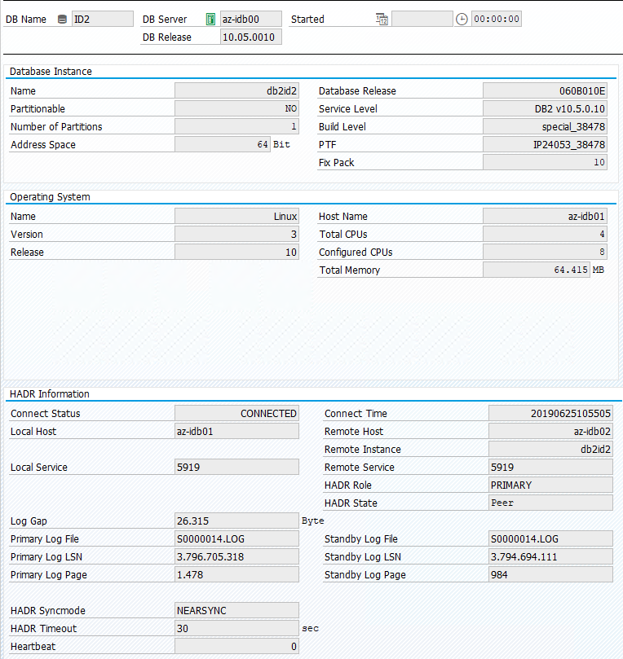
Task: Click the Host Name value az-idb01
Action: tap(545, 217)
